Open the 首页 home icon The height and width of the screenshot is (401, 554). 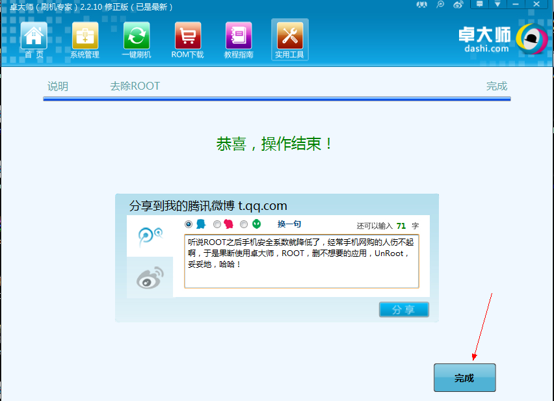click(x=34, y=36)
